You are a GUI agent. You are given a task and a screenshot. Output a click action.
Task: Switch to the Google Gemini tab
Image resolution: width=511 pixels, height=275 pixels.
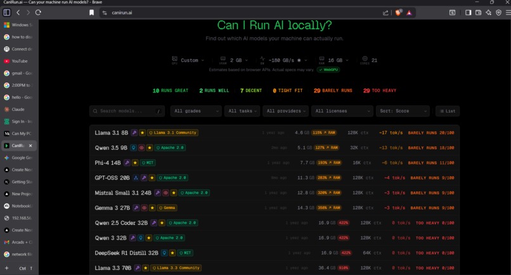[x=19, y=157]
